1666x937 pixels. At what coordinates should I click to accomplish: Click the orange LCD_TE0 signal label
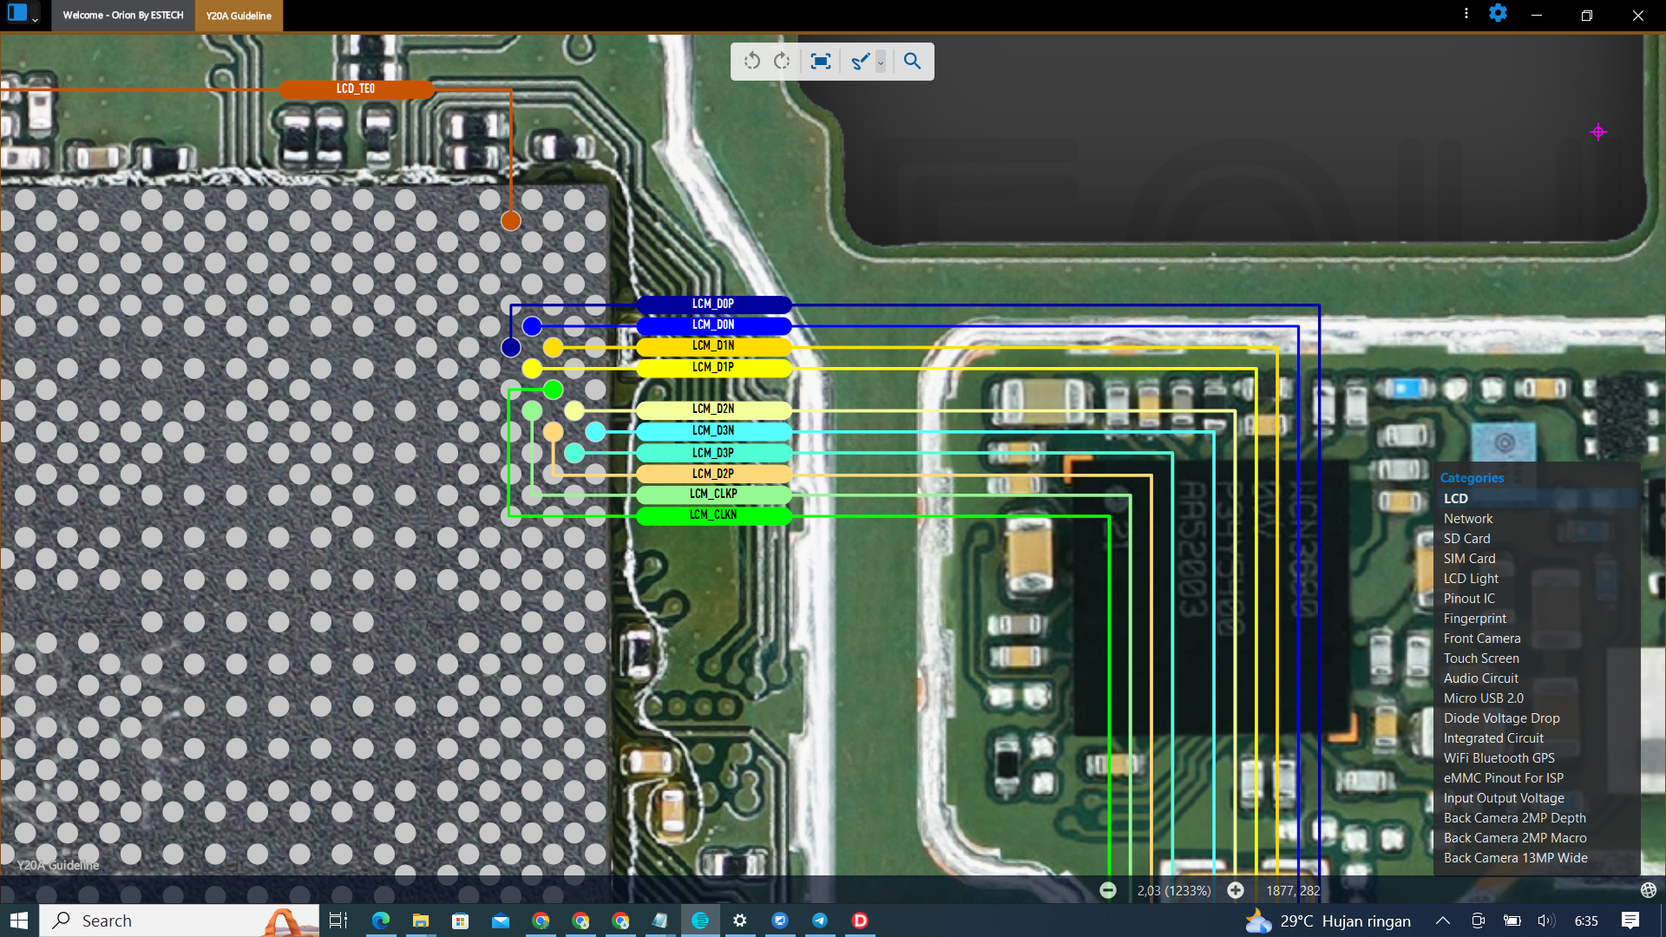(x=356, y=89)
